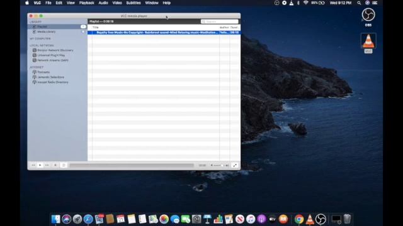Open the OBS desktop icon
This screenshot has width=403, height=226.
[x=368, y=14]
